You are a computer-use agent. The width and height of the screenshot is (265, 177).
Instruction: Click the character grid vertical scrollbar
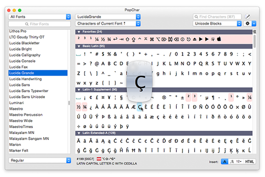pos(254,42)
